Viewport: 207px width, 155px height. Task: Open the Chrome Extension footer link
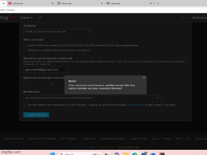click(129, 147)
